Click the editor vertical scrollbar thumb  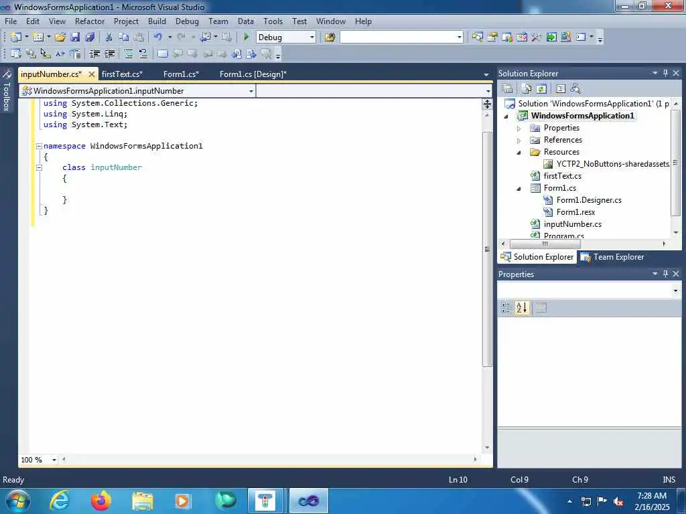click(487, 249)
